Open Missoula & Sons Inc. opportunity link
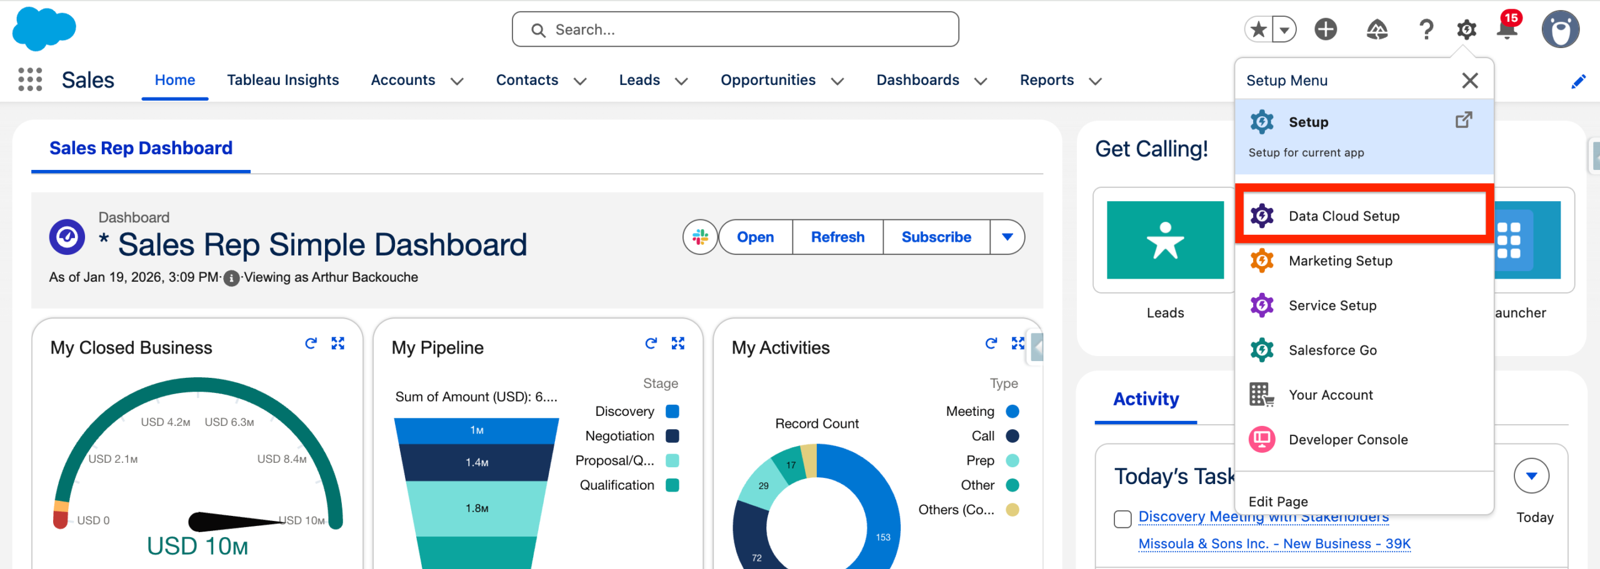This screenshot has width=1600, height=569. pyautogui.click(x=1274, y=544)
